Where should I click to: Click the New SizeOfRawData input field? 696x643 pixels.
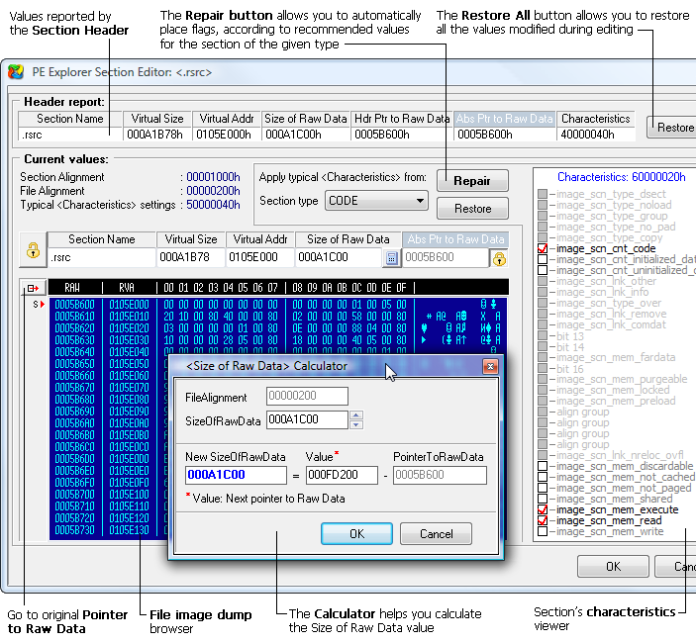pyautogui.click(x=236, y=476)
